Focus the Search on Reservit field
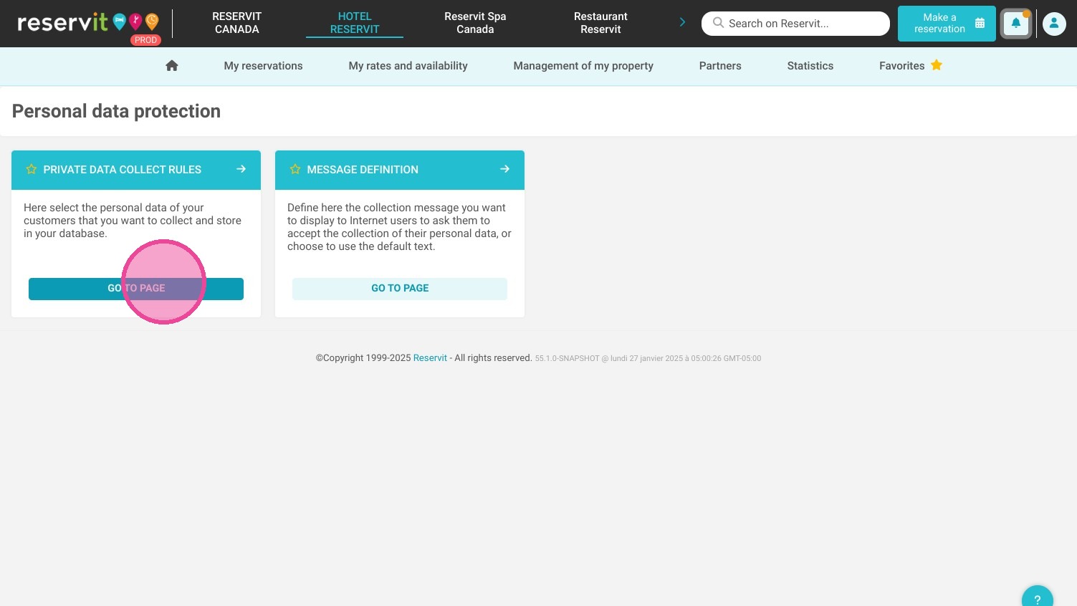The image size is (1077, 606). pyautogui.click(x=795, y=24)
